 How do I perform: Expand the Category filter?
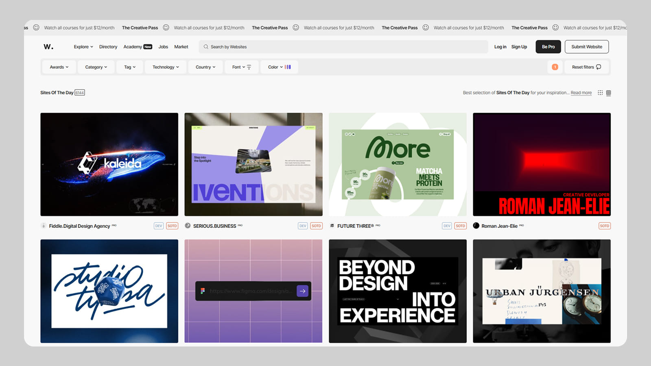96,67
